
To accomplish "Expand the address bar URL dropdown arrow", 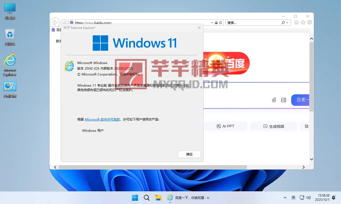I will [x=212, y=23].
